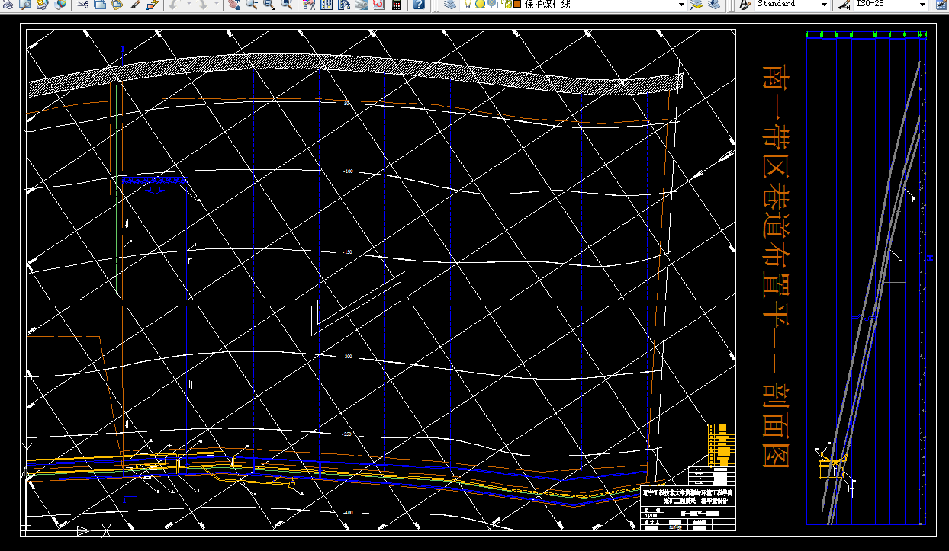Click the Help question mark icon
This screenshot has height=551, width=949.
pyautogui.click(x=419, y=4)
